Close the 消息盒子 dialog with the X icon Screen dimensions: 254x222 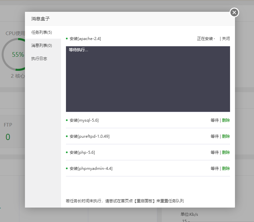click(x=234, y=12)
